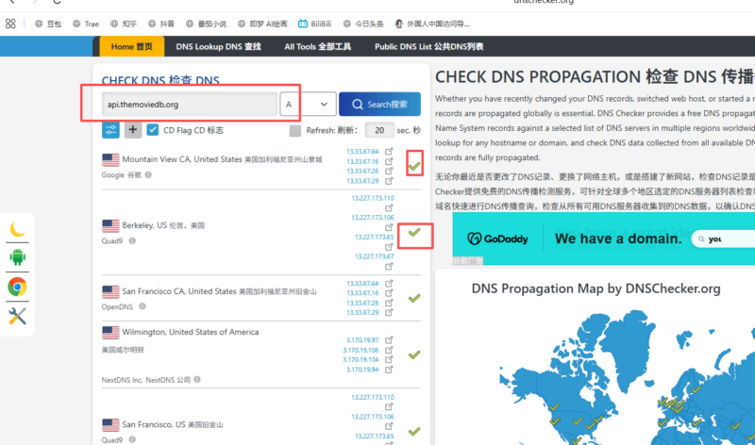Open the blue filter settings icon

pos(110,130)
